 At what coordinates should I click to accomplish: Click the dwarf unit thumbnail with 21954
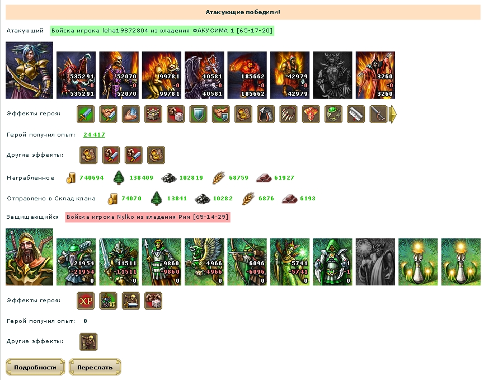click(x=76, y=261)
